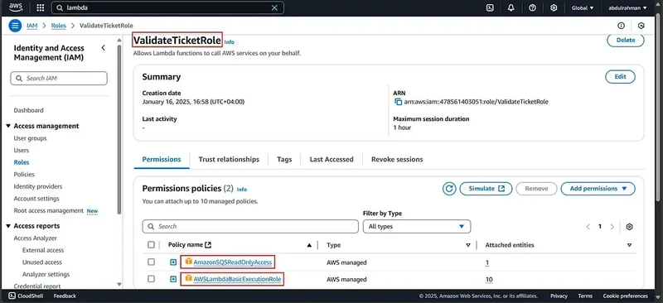The height and width of the screenshot is (303, 663).
Task: Open the help question mark icon
Action: tap(532, 7)
